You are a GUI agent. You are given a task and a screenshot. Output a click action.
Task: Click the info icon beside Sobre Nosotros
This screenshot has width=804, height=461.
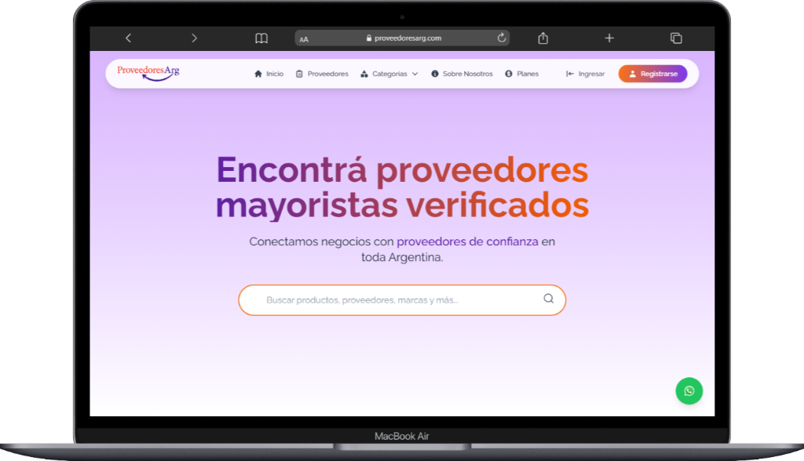[x=434, y=73]
